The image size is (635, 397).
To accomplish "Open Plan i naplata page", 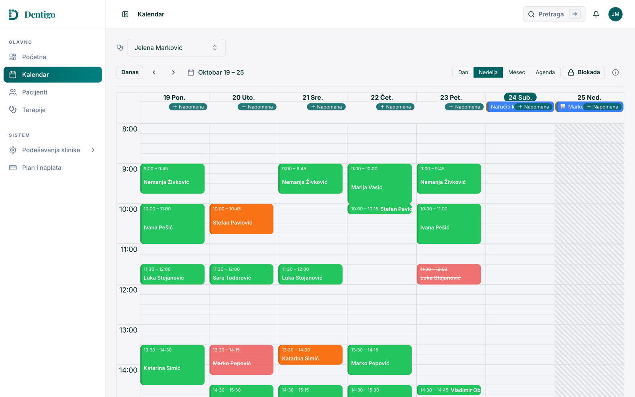I will point(53,168).
